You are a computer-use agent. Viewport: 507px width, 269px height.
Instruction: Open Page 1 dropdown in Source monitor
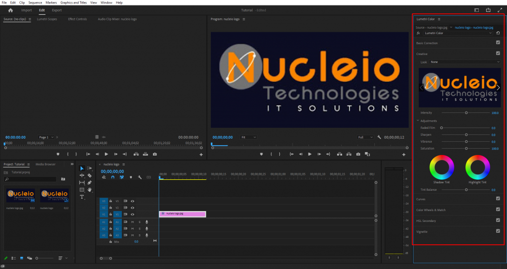point(46,137)
